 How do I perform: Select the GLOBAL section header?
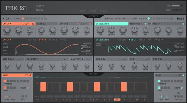(47, 24)
